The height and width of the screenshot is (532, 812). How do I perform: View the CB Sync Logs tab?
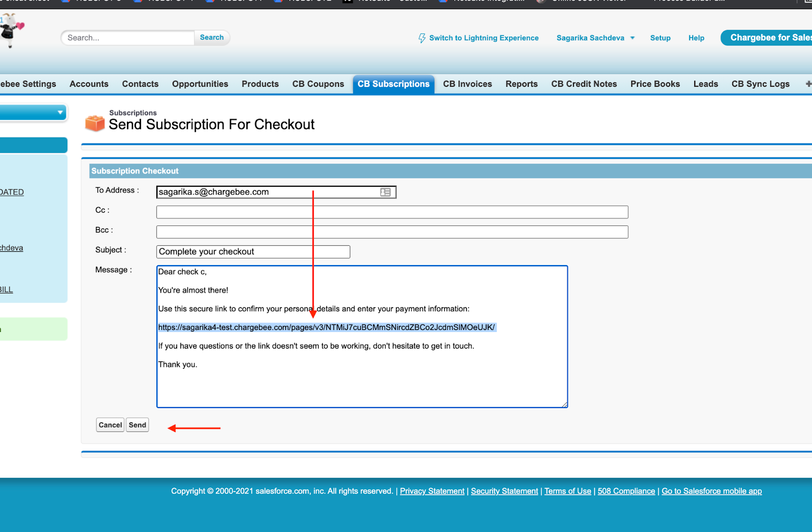tap(760, 84)
